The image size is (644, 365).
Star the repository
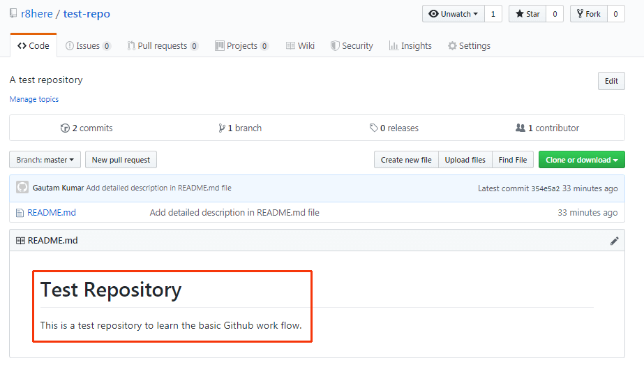pyautogui.click(x=527, y=14)
